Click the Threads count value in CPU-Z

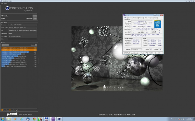160,49
